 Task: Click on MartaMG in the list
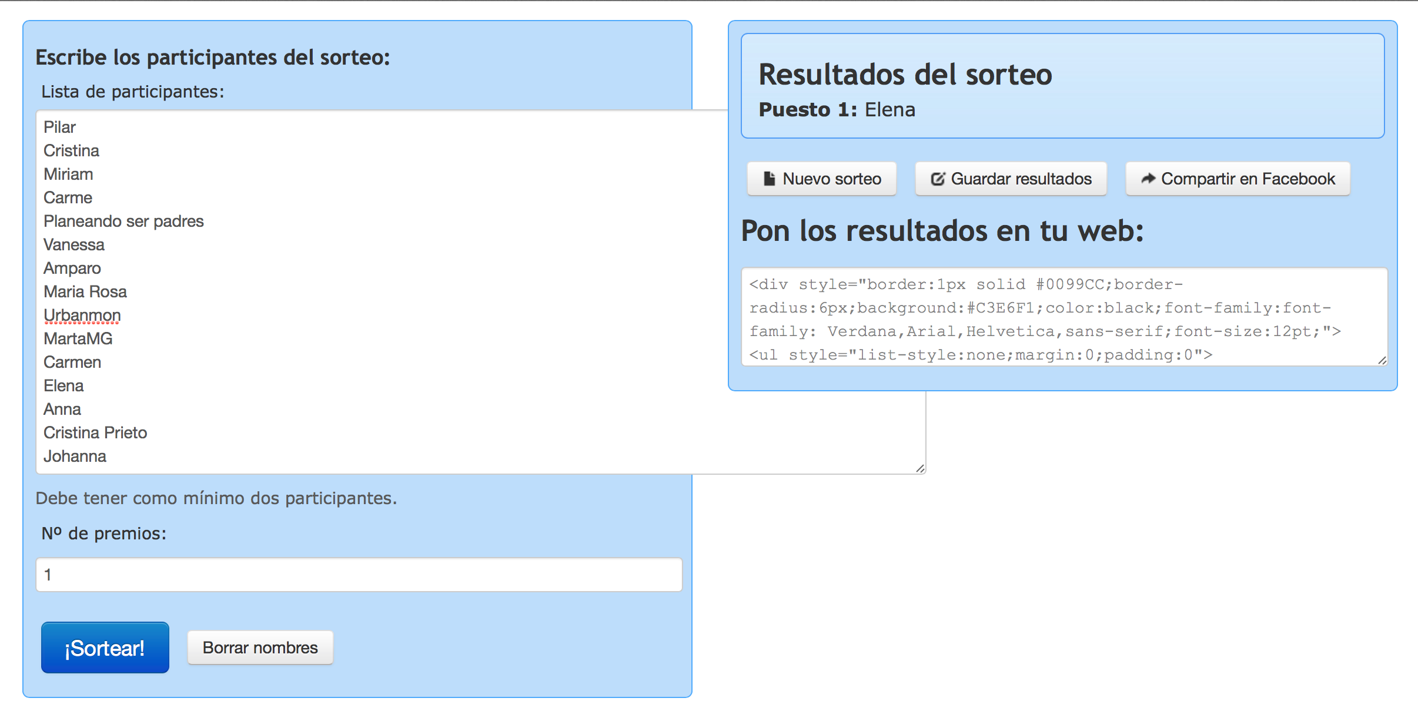(x=78, y=338)
